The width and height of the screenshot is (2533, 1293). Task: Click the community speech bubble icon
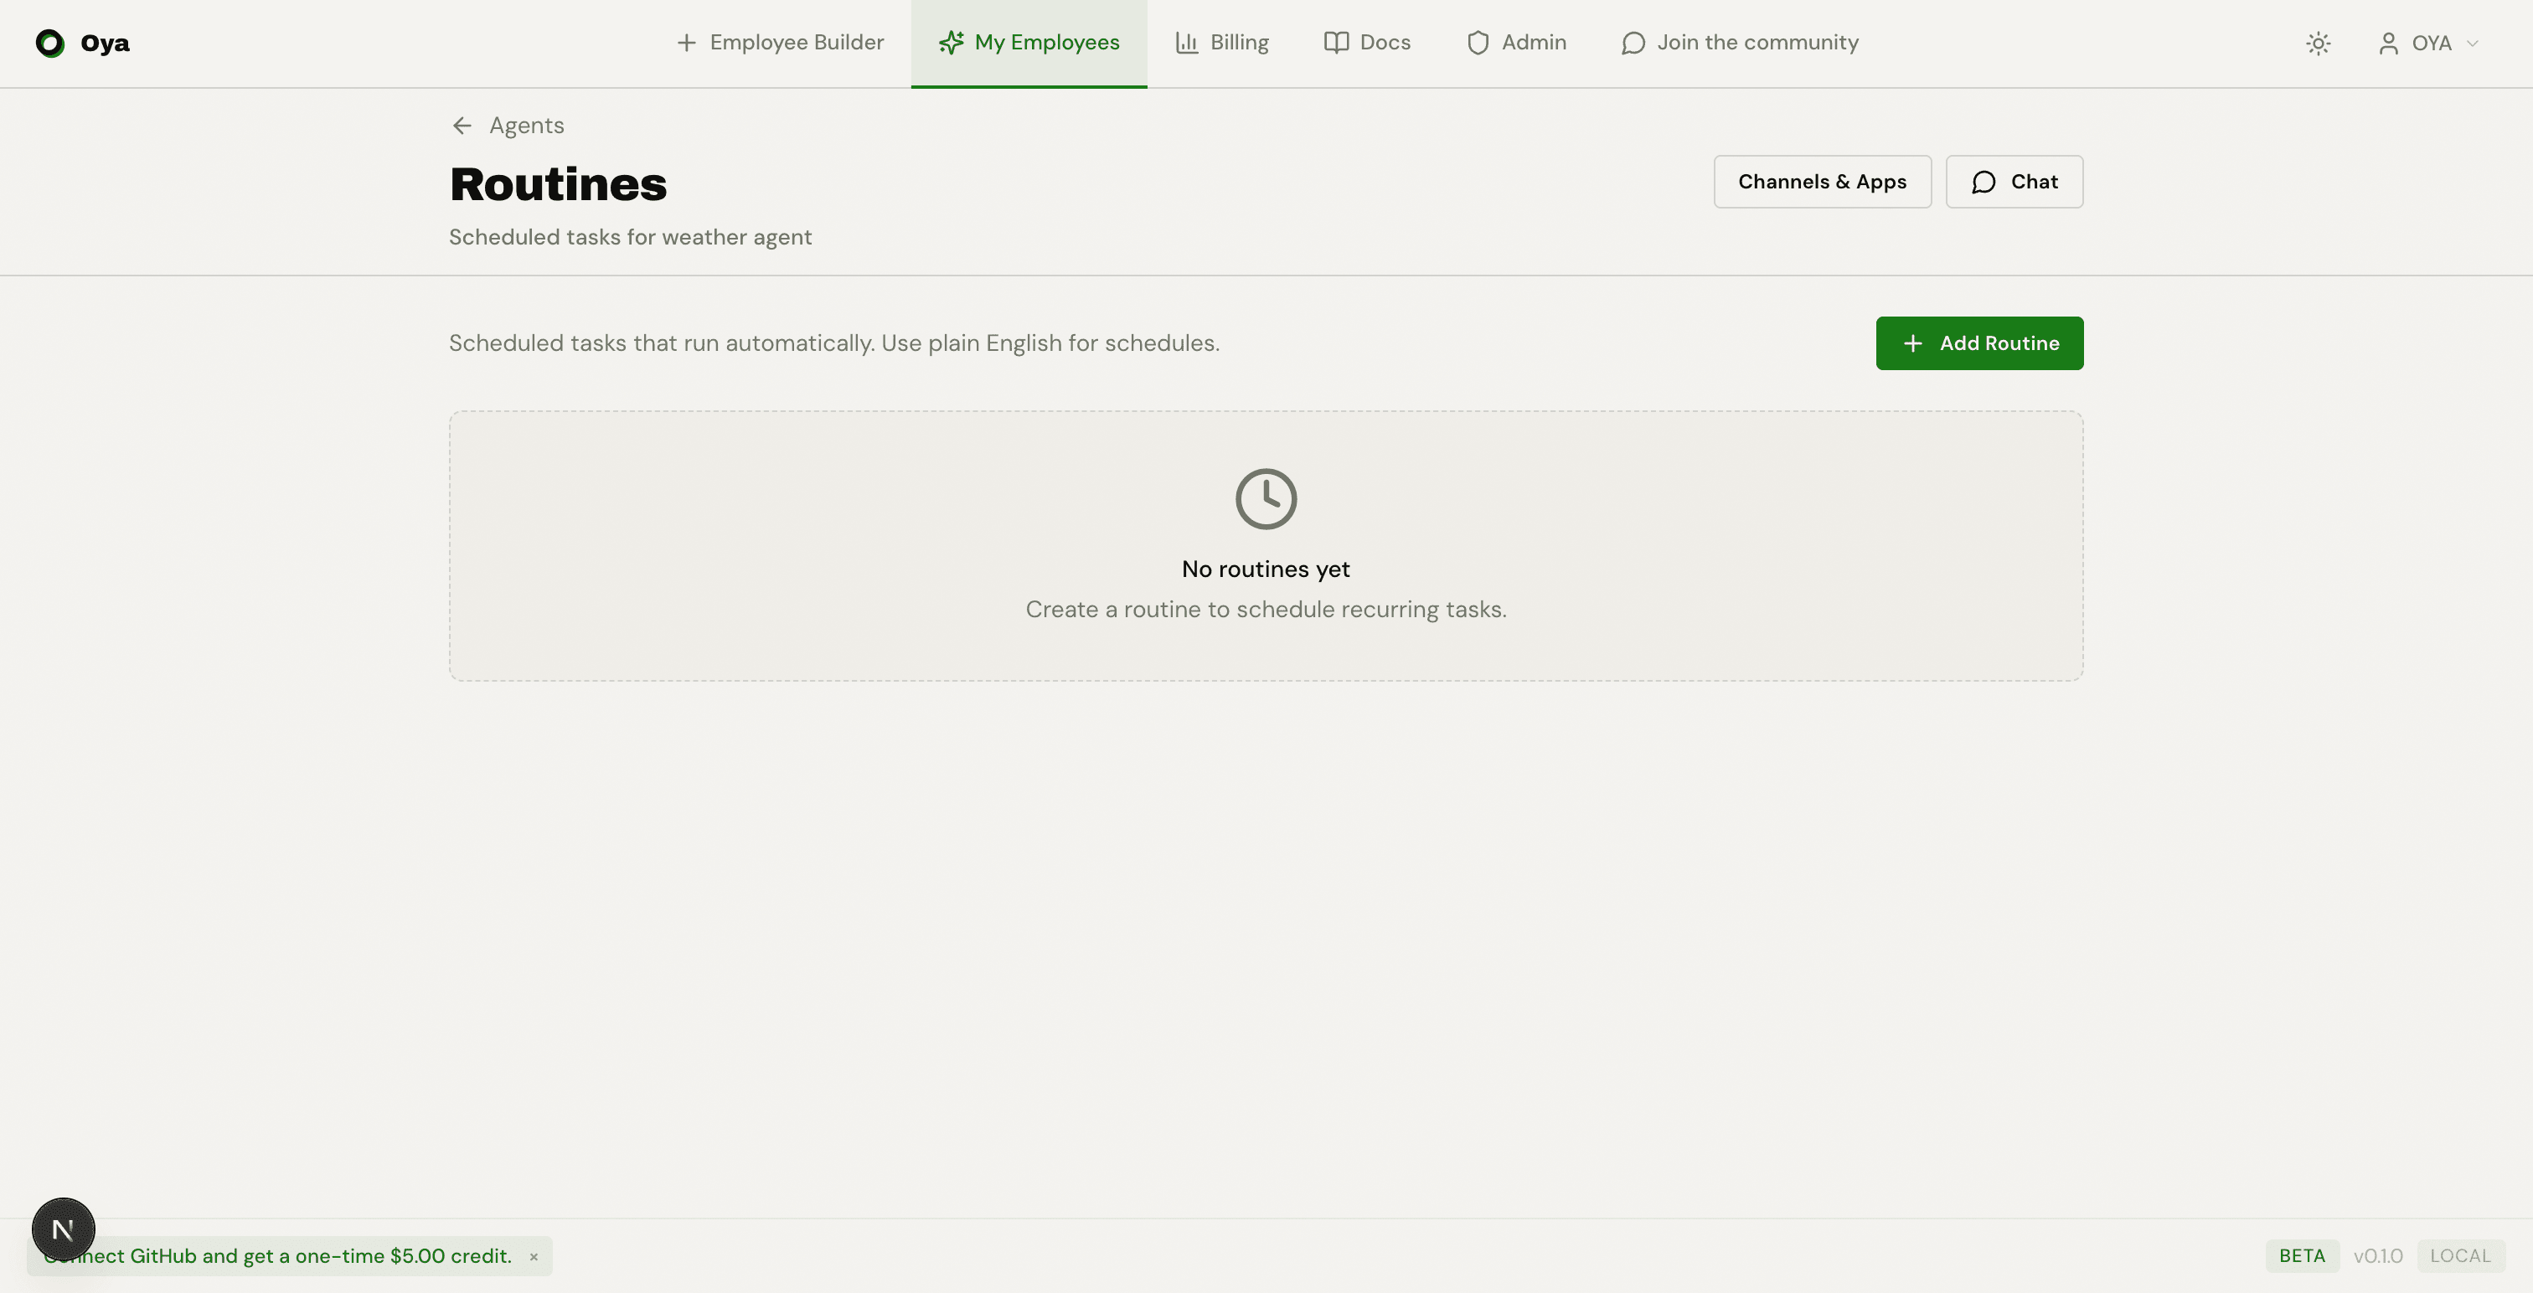(x=1633, y=44)
